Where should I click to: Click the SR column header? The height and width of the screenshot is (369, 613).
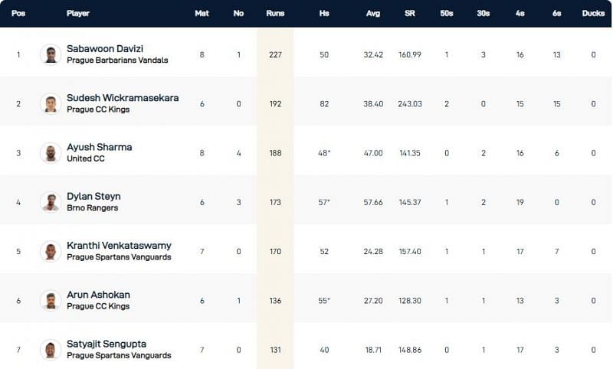click(410, 14)
